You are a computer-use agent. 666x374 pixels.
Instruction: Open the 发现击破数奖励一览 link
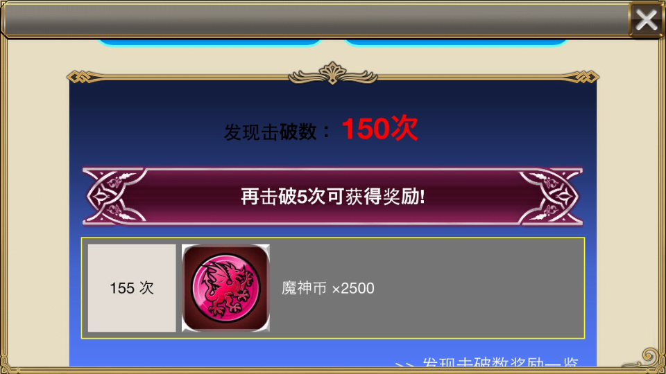pos(500,362)
